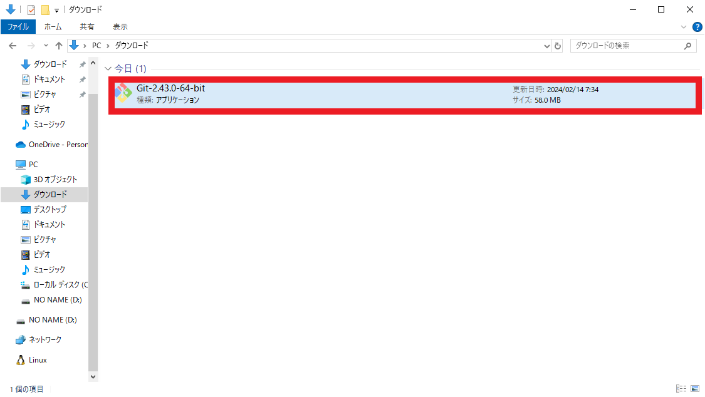Click the navigation pane scrollbar down arrow
705x397 pixels.
point(93,376)
